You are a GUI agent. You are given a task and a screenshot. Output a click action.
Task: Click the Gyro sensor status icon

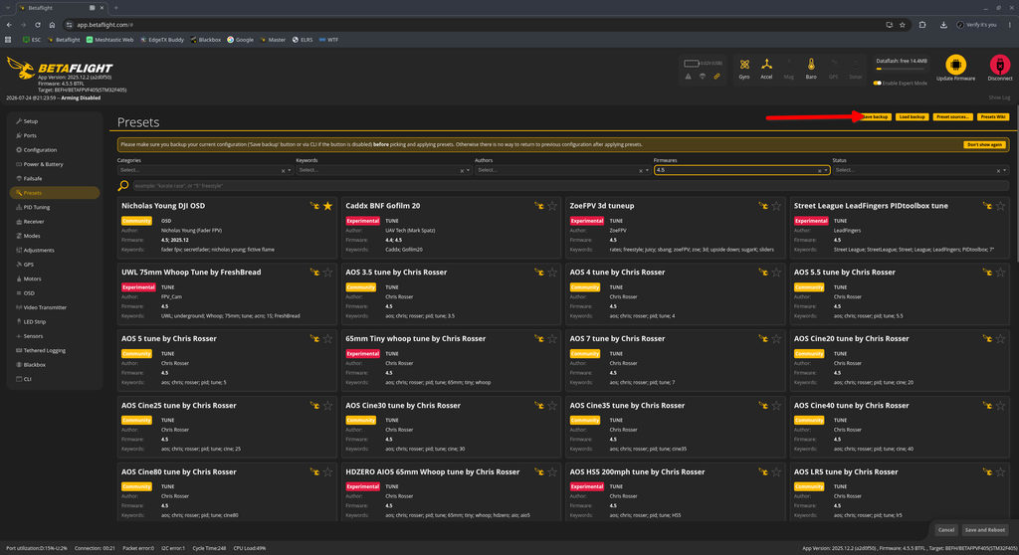coord(744,65)
